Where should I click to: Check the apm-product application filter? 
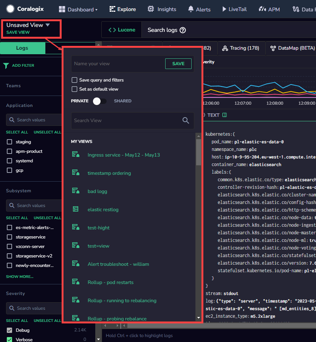click(9, 151)
